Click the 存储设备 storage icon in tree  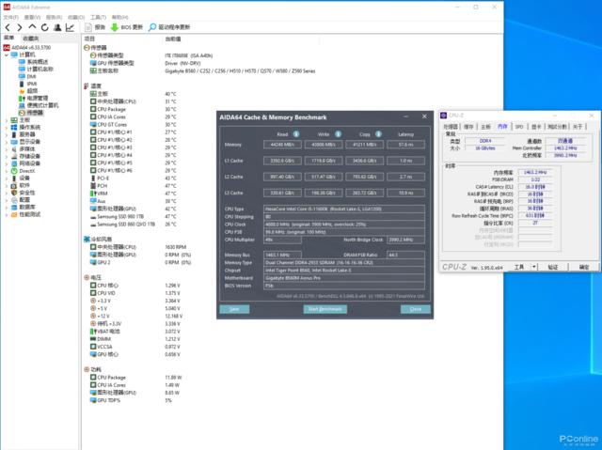14,156
